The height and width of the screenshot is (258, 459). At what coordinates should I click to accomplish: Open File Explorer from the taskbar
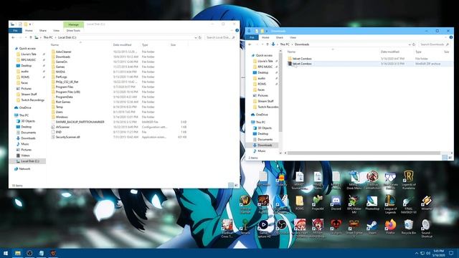17,253
